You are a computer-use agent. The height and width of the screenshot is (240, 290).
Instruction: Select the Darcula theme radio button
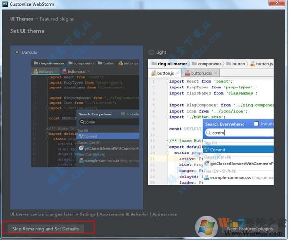click(17, 52)
